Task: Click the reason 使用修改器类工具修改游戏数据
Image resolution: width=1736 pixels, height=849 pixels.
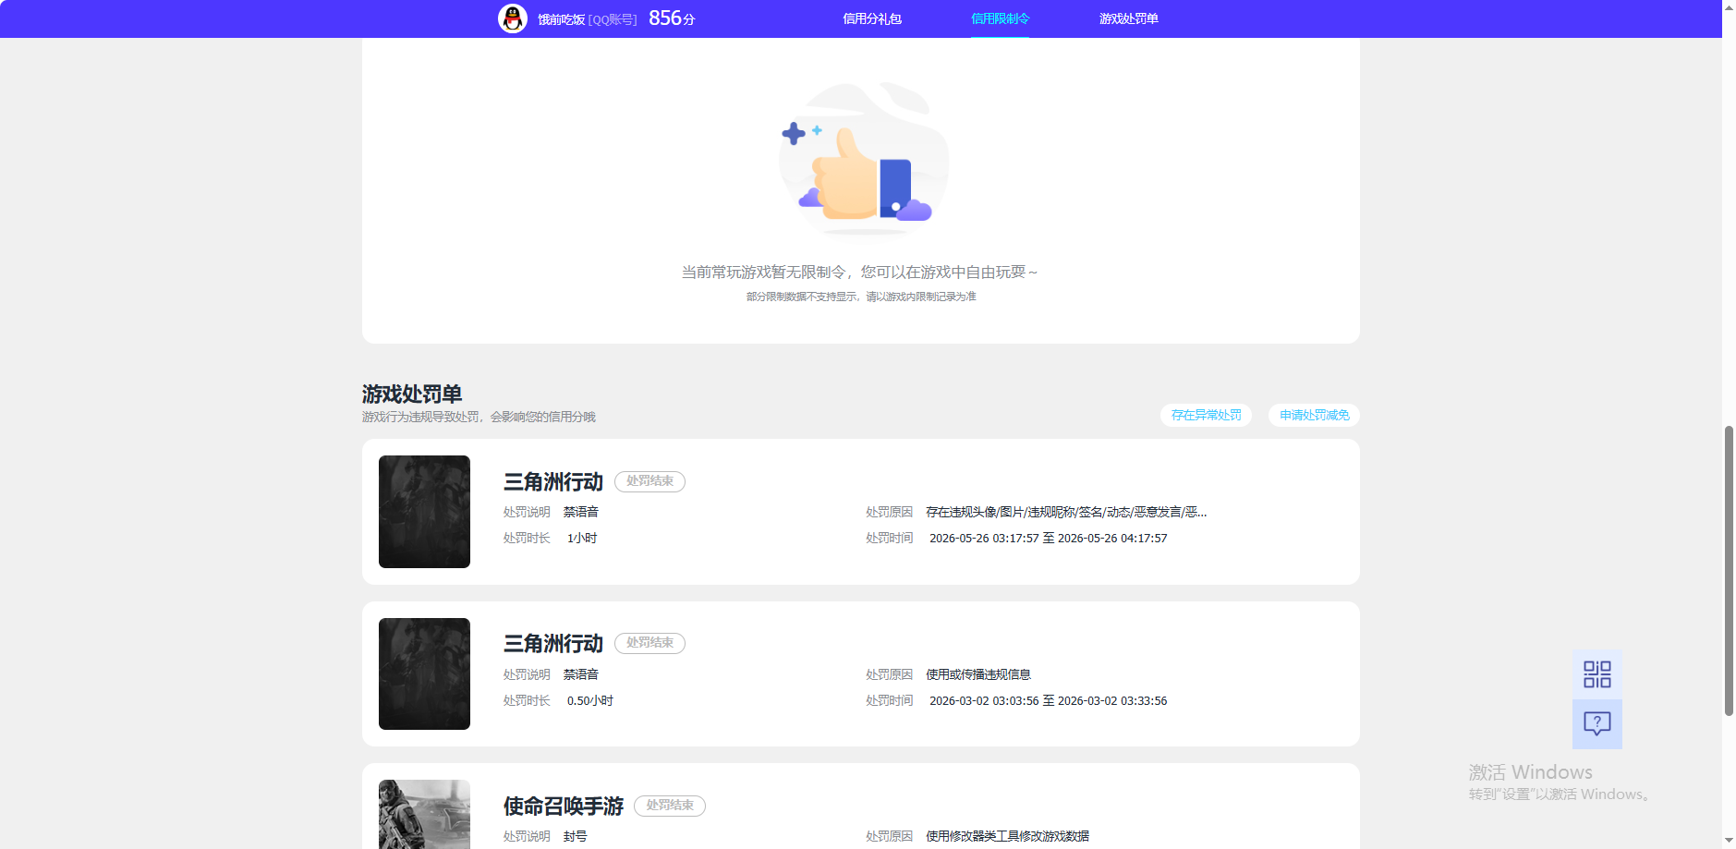Action: coord(1007,836)
